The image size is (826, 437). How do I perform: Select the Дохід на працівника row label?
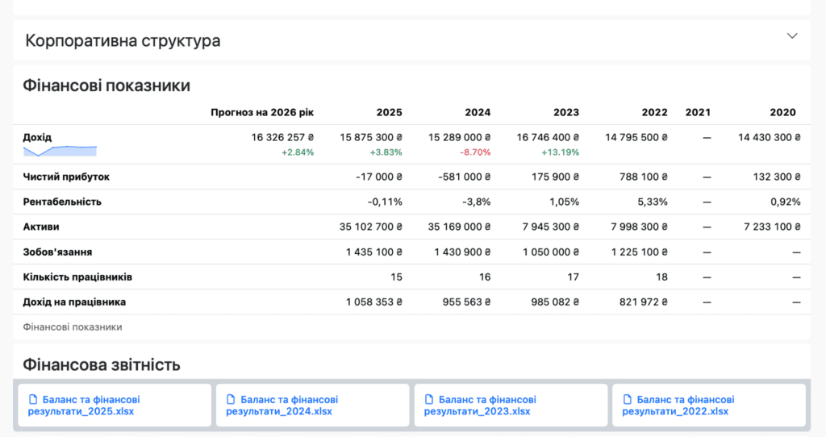click(x=74, y=302)
